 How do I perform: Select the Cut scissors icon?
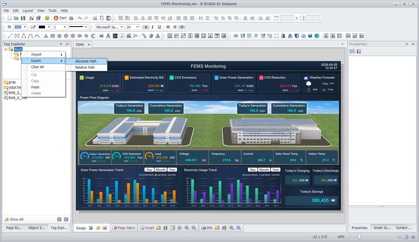tap(95, 18)
